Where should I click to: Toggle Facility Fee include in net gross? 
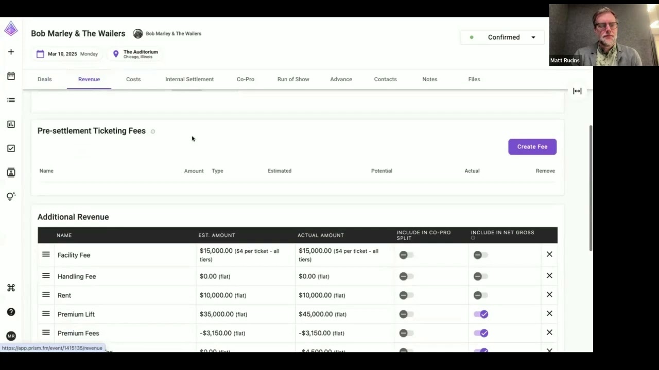[x=480, y=255]
